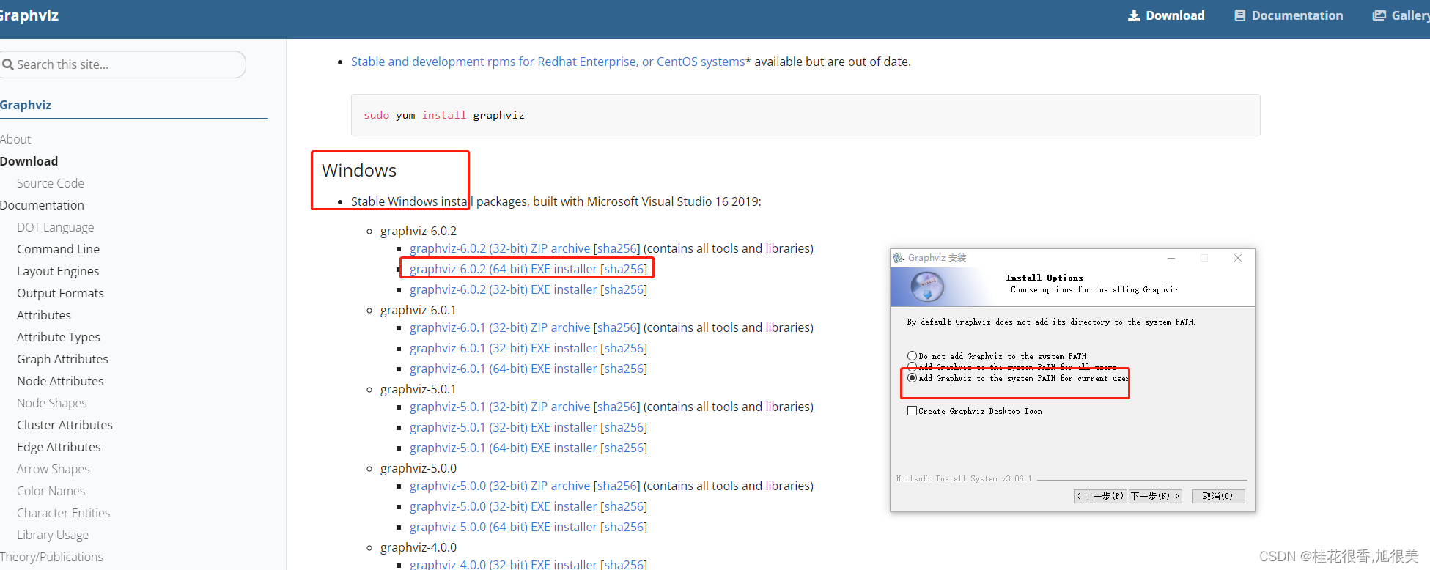The height and width of the screenshot is (570, 1430).
Task: Click the installer cancel button 取消(C)
Action: (x=1218, y=496)
